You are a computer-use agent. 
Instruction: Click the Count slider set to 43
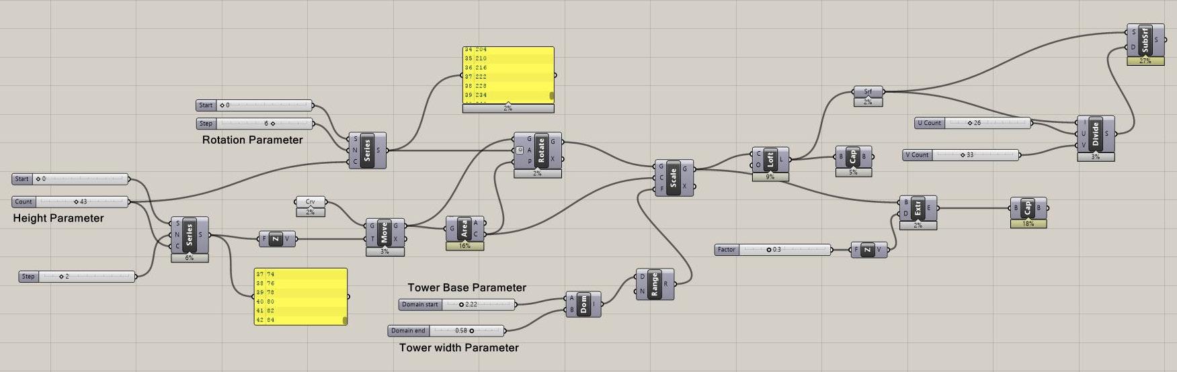tap(71, 201)
